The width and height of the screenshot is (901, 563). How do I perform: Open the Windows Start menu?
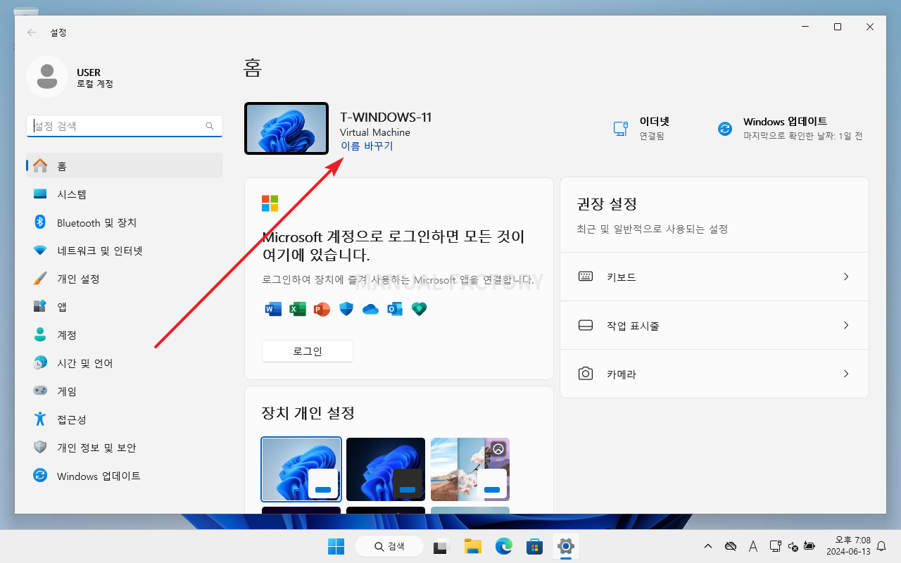point(336,546)
